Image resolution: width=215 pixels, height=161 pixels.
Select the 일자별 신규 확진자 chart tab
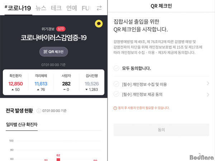pyautogui.click(x=21, y=125)
